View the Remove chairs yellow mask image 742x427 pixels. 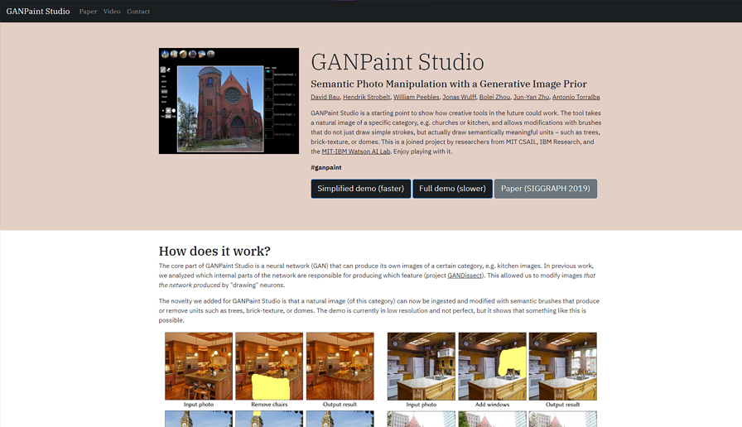click(269, 366)
